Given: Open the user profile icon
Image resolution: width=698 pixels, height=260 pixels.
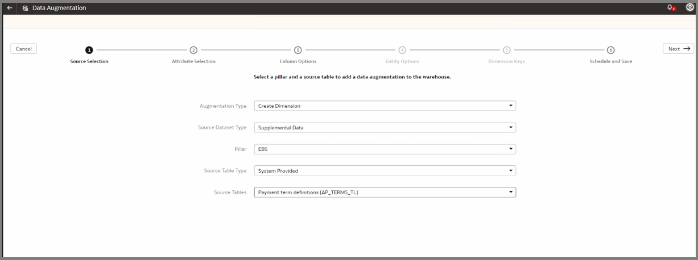Looking at the screenshot, I should (x=689, y=8).
